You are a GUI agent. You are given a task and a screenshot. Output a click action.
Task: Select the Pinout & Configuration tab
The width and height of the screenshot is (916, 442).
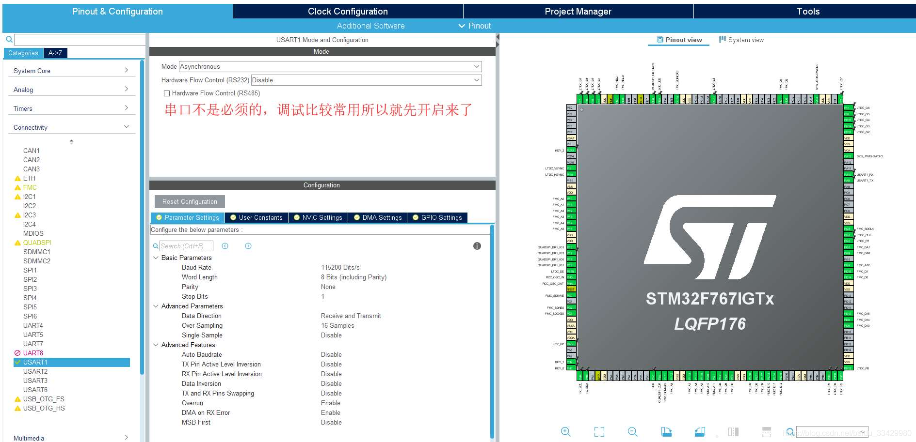point(117,11)
